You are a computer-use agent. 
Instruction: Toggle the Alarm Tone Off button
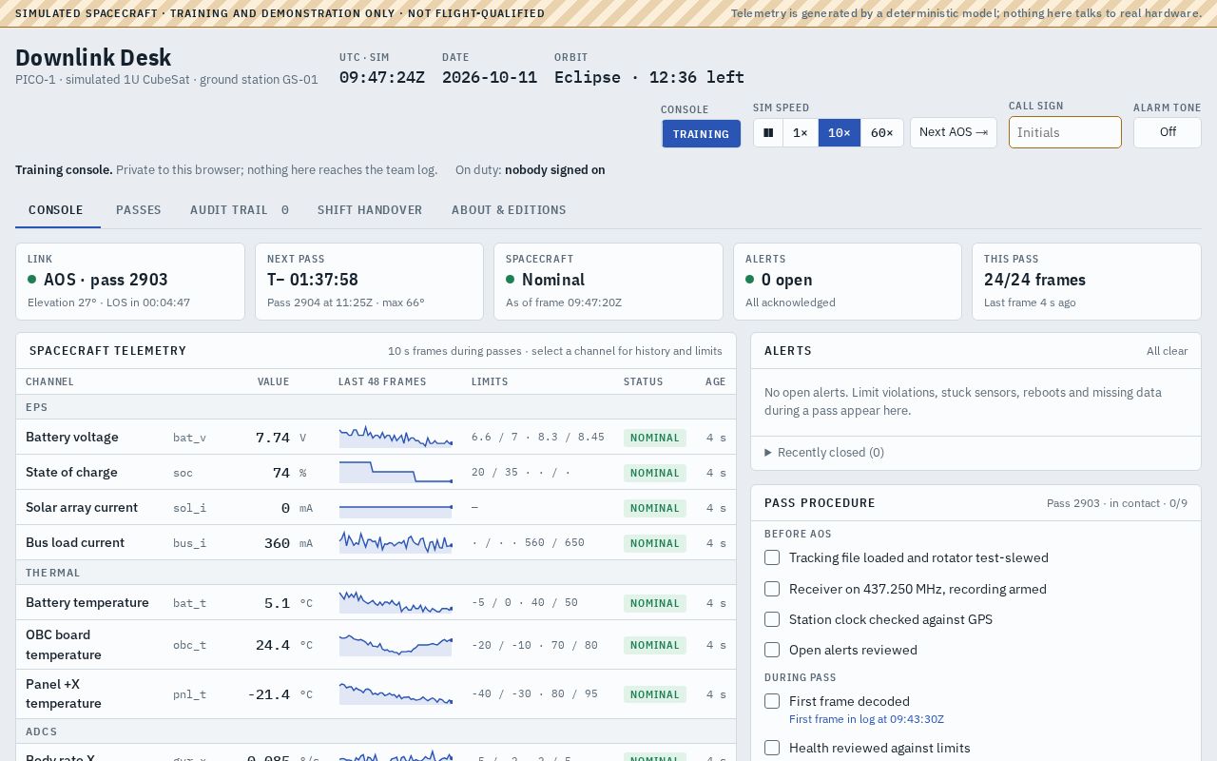pyautogui.click(x=1168, y=132)
